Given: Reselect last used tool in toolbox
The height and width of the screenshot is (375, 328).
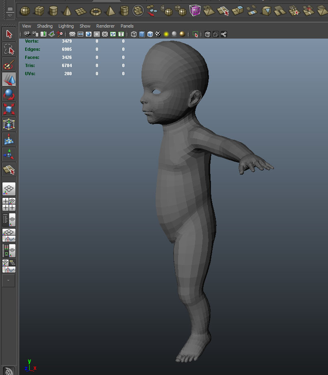Looking at the screenshot, I should pyautogui.click(x=9, y=169).
